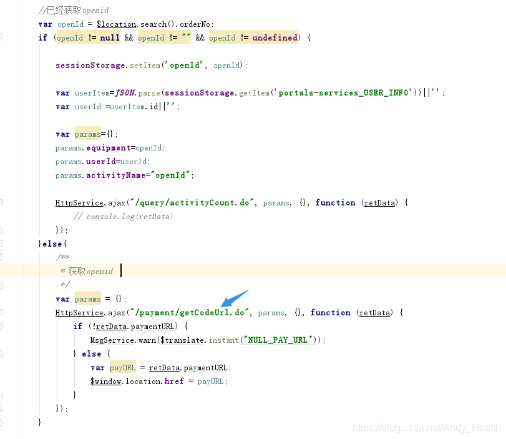Click the '//已经获取openid' comment at the top
Viewport: 506px width, 439px height.
pyautogui.click(x=74, y=11)
